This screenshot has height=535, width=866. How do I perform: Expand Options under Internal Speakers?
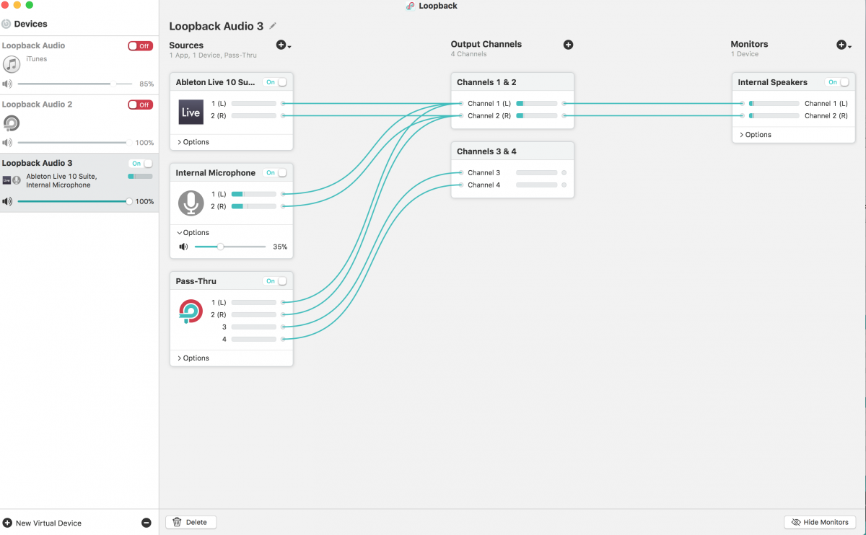click(756, 135)
